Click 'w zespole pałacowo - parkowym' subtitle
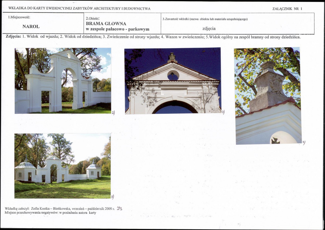The image size is (325, 230). [118, 29]
